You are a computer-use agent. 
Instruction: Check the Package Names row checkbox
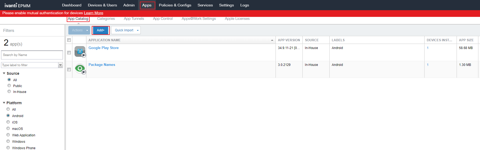point(69,69)
